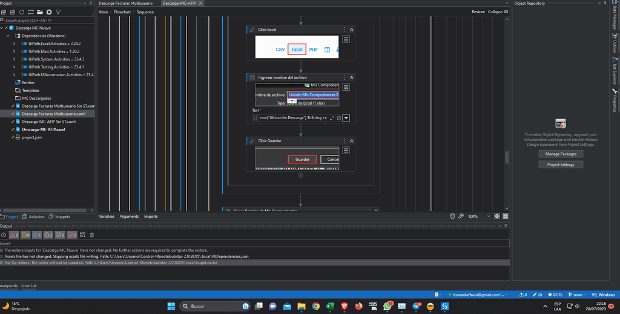The image size is (620, 314).
Task: Open options menu on Click Excel thumbnail
Action: (x=346, y=39)
